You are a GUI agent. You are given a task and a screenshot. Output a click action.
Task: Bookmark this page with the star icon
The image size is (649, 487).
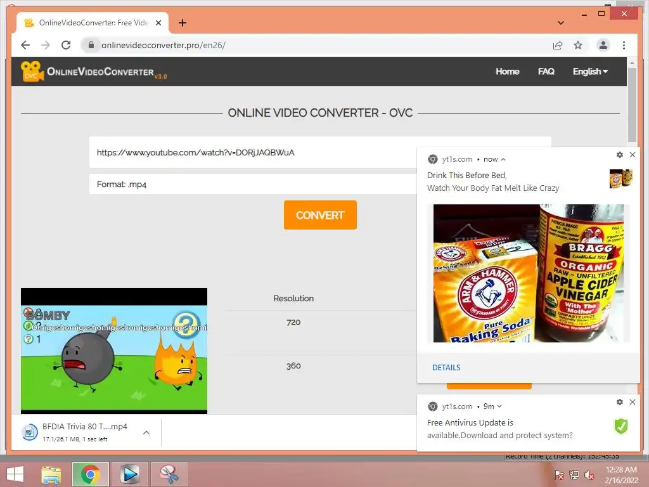click(x=578, y=45)
